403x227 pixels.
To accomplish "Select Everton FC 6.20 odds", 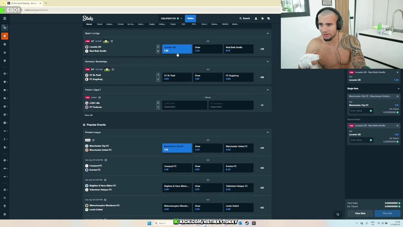I will [x=239, y=168].
